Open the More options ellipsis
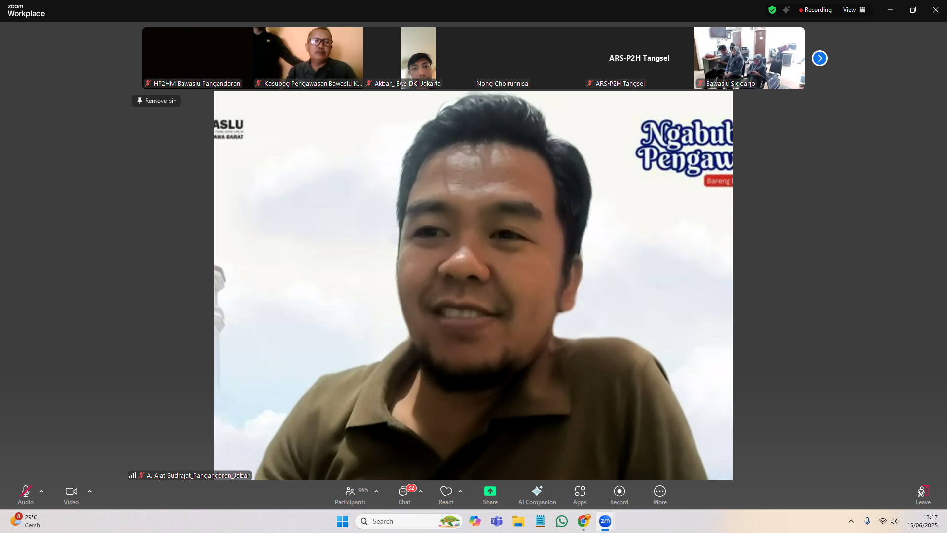 pos(659,491)
